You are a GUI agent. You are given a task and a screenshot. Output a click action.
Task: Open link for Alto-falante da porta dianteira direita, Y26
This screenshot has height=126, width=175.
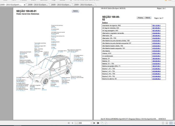[156, 41]
